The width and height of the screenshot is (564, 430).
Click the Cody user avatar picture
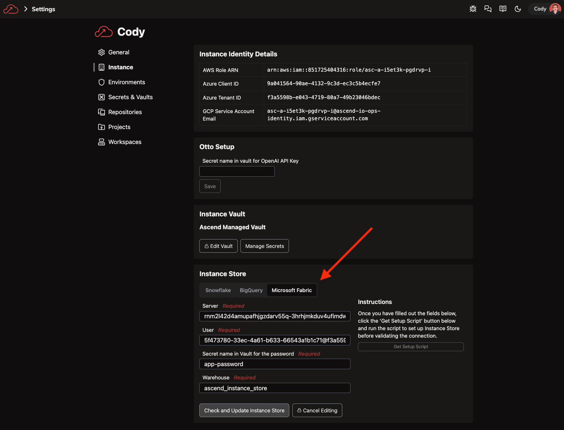[x=555, y=9]
